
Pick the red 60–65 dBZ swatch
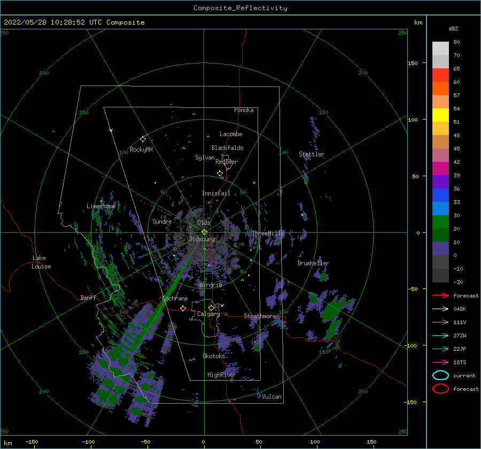click(x=440, y=75)
